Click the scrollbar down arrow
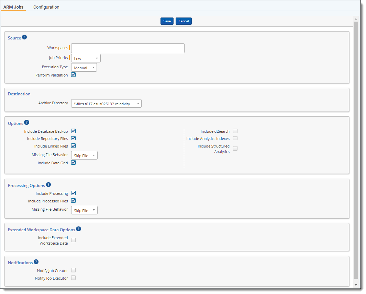The width and height of the screenshot is (366, 294). click(356, 285)
